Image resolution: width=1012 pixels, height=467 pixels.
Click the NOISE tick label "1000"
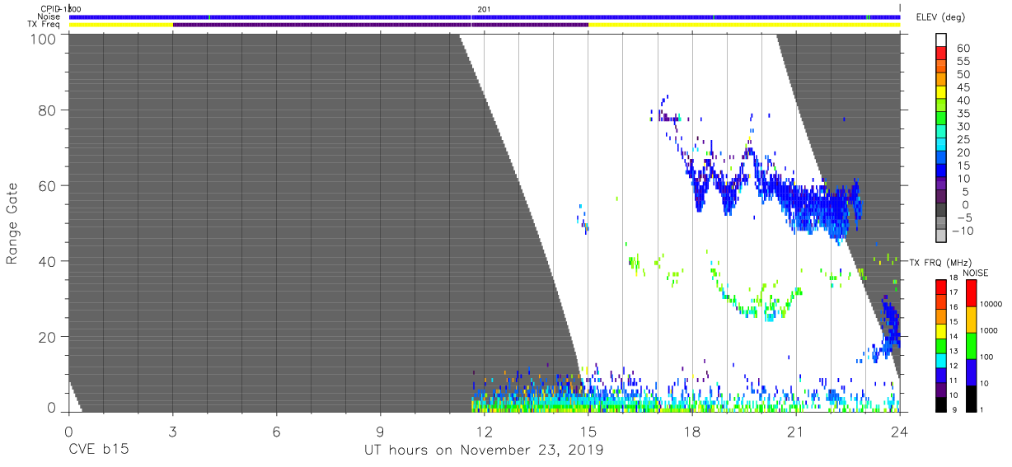[x=987, y=331]
